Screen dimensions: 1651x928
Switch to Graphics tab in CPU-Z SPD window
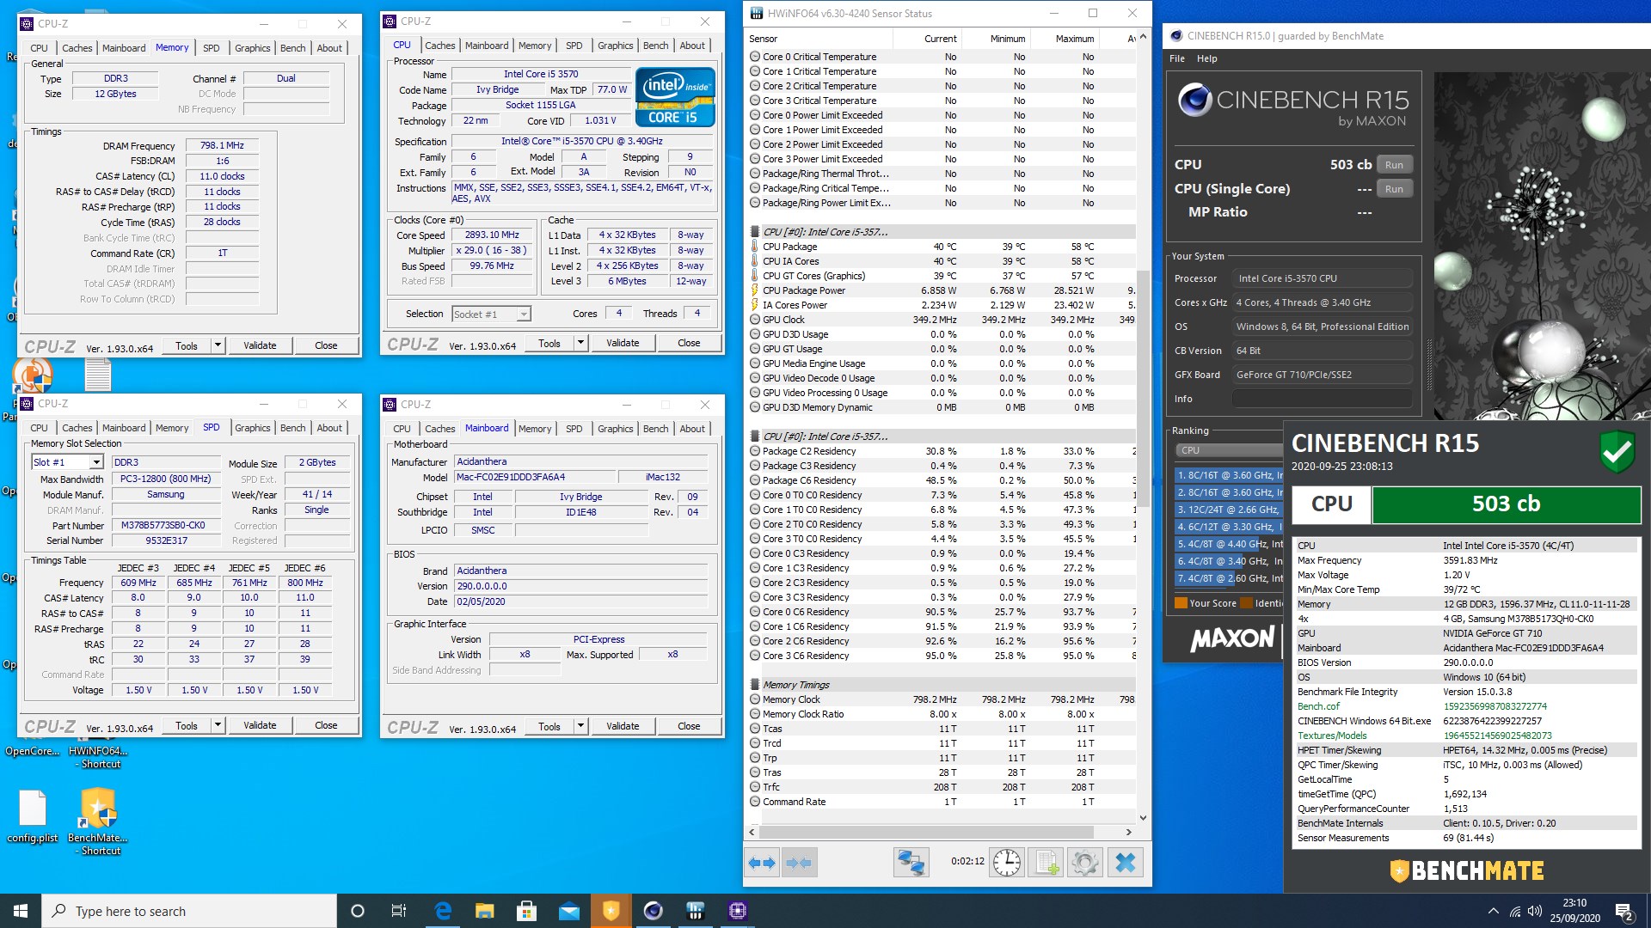click(x=253, y=428)
